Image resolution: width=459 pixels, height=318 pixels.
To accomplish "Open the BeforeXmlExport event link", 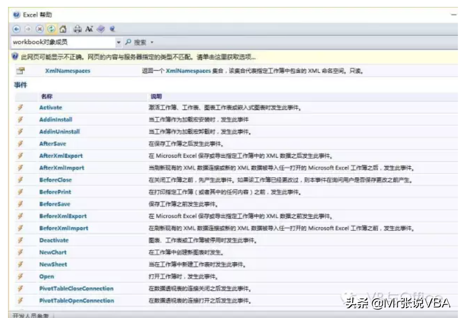I will 63,216.
